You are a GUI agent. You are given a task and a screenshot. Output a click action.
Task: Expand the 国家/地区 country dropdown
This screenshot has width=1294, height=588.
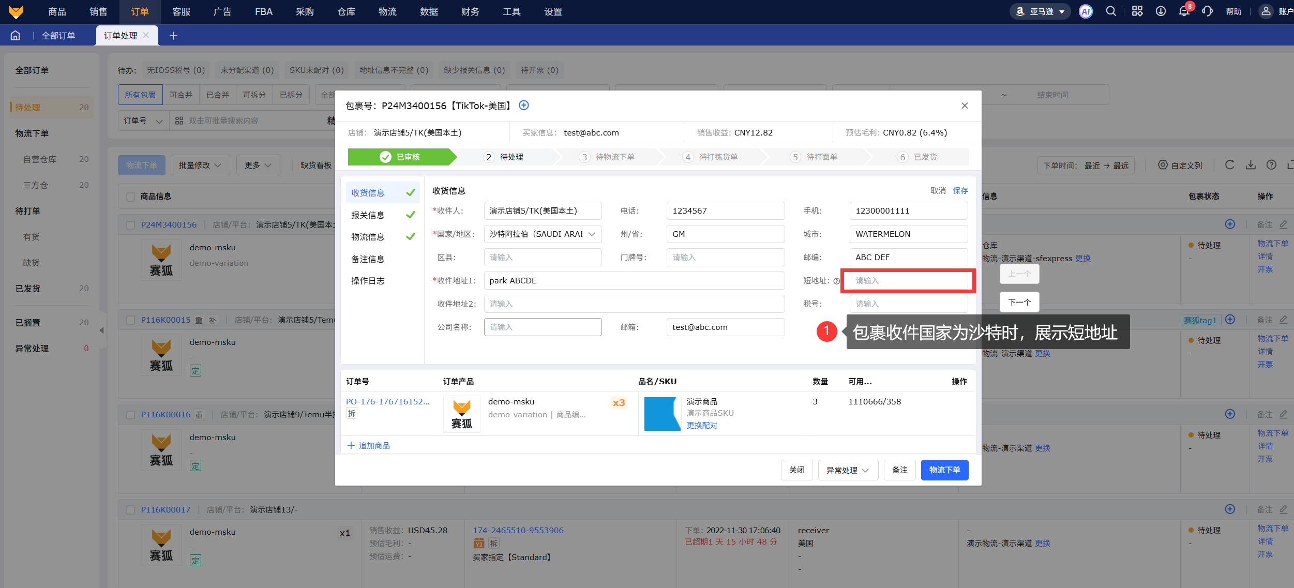pos(543,234)
